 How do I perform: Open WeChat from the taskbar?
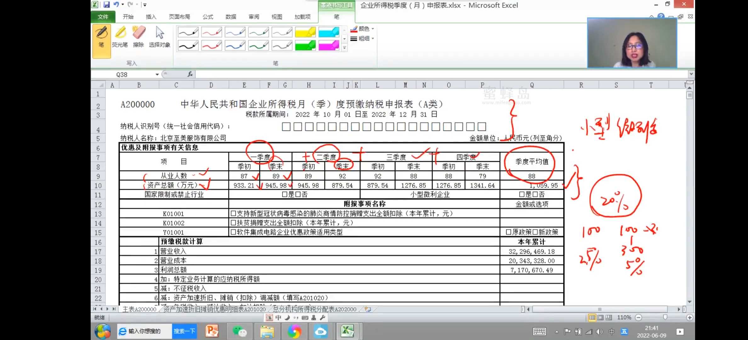click(x=240, y=331)
